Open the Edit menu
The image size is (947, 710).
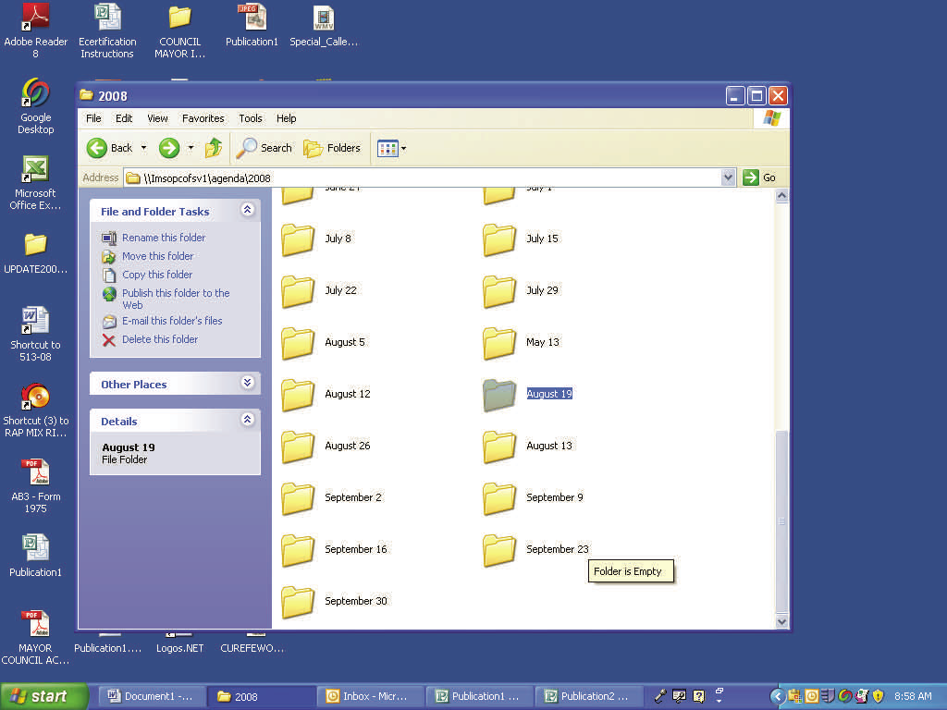click(x=124, y=118)
